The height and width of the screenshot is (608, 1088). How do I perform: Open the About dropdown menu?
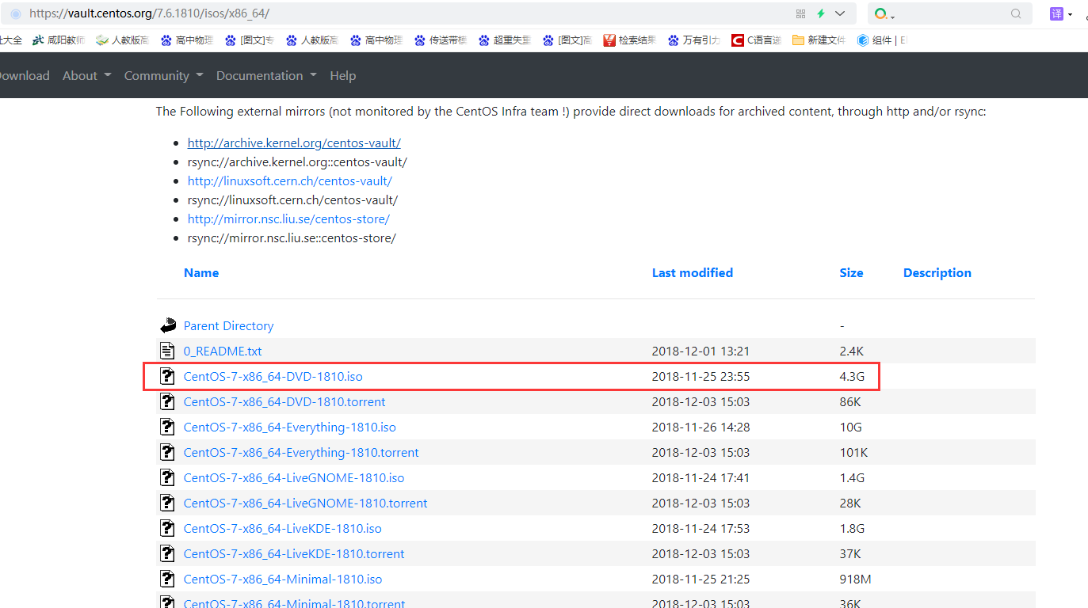pyautogui.click(x=86, y=75)
